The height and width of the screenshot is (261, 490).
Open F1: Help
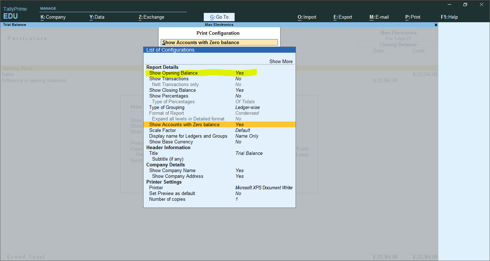click(x=449, y=17)
